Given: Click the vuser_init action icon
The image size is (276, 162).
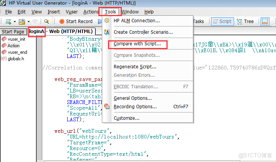Looking at the screenshot, I should coord(4,39).
